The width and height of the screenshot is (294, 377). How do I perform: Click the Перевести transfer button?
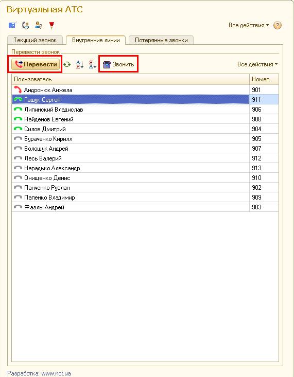click(36, 64)
